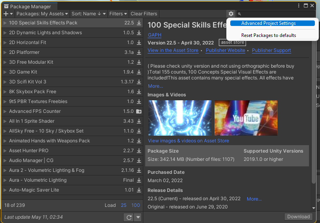
Task: Click download icon for All In 1 Sprite Shader
Action: pos(139,121)
